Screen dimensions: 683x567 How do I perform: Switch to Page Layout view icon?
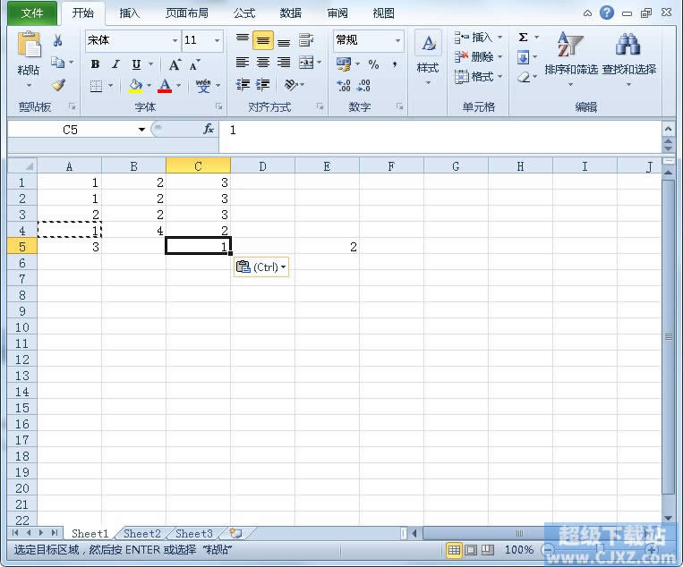point(471,550)
